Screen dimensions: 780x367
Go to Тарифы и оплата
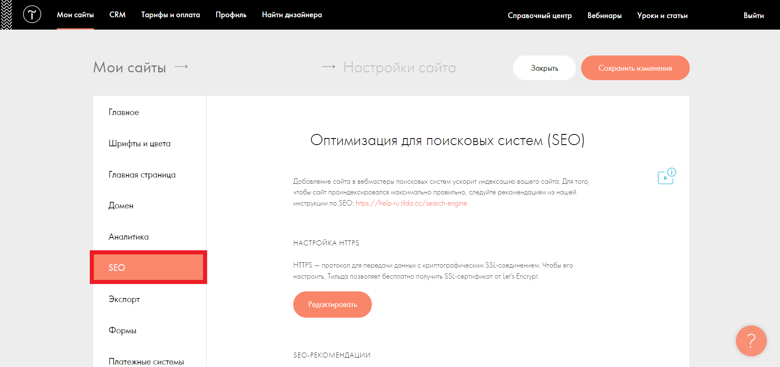(x=170, y=15)
